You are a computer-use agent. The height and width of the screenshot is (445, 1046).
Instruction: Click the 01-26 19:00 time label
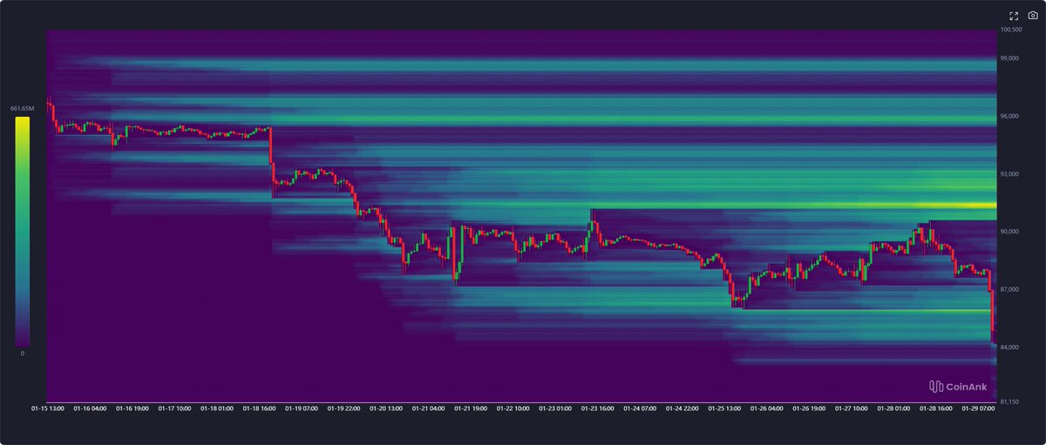pyautogui.click(x=810, y=408)
